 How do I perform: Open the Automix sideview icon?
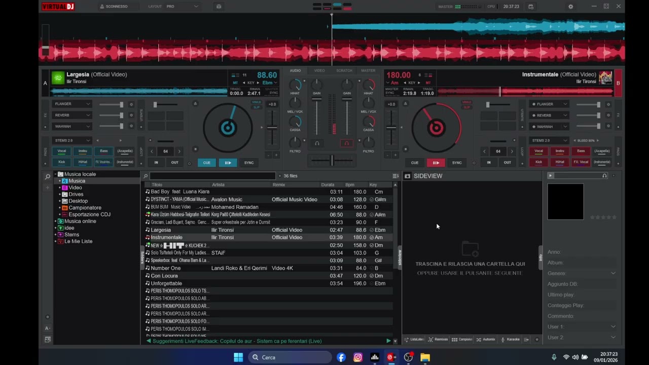pyautogui.click(x=486, y=339)
